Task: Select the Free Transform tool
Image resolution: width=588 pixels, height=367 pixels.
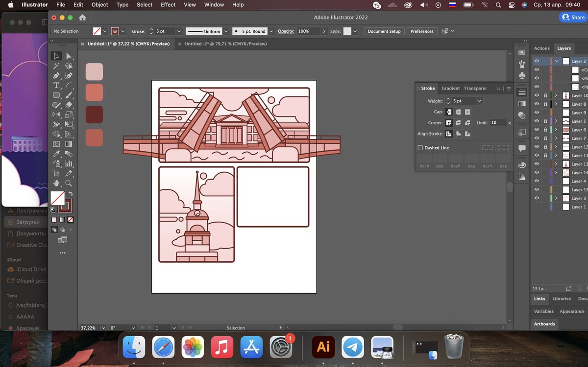Action: coord(69,124)
